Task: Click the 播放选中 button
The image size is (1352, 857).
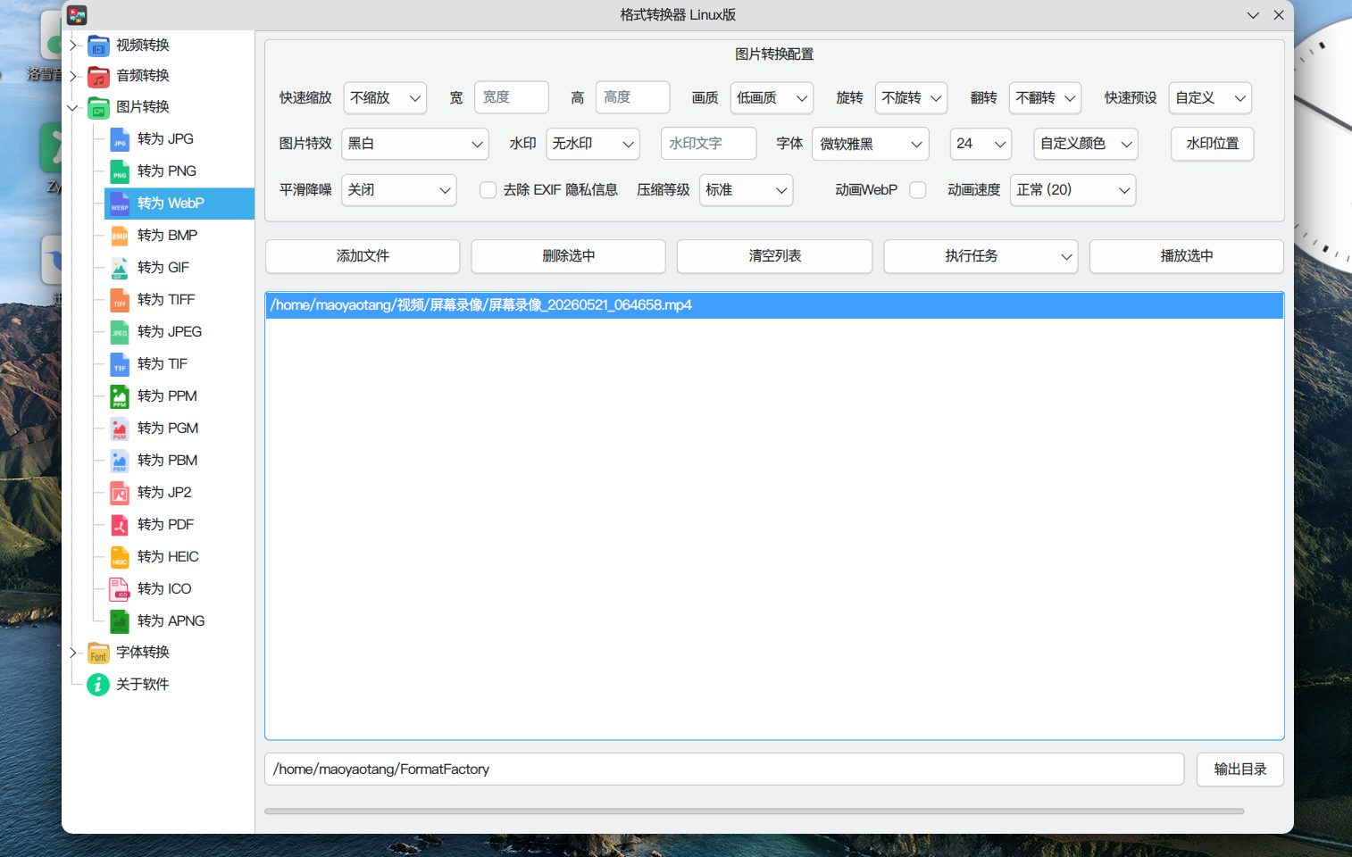Action: [1187, 256]
